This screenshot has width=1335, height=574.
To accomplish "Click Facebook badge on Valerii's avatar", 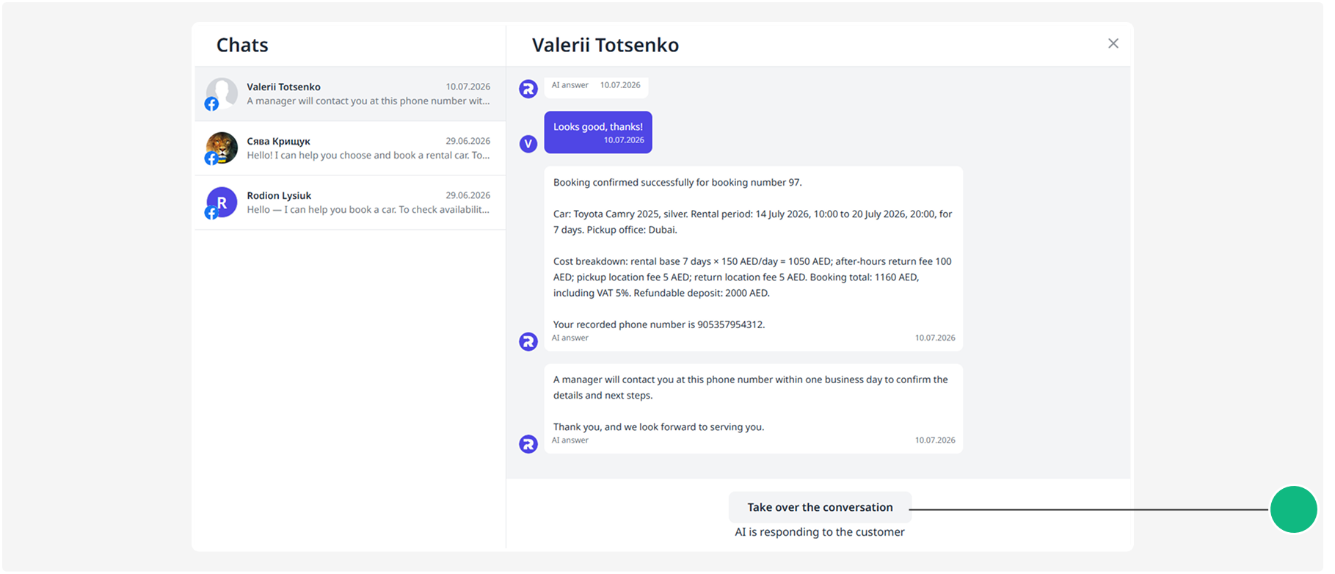I will pos(211,104).
